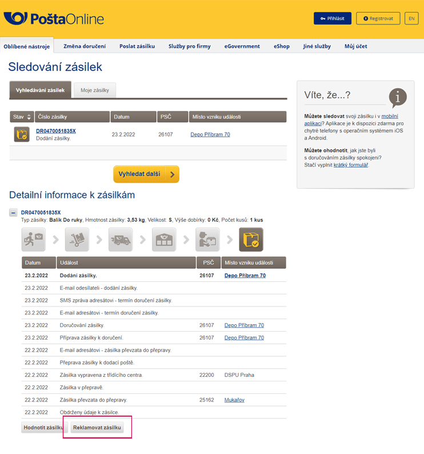Image resolution: width=424 pixels, height=454 pixels.
Task: Collapse details for shipment DR0470051835X
Action: coord(13,212)
